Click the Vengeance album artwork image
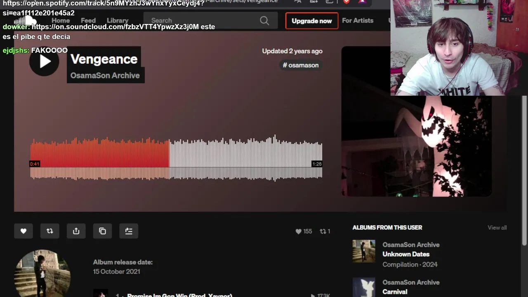The width and height of the screenshot is (528, 297). pyautogui.click(x=417, y=122)
